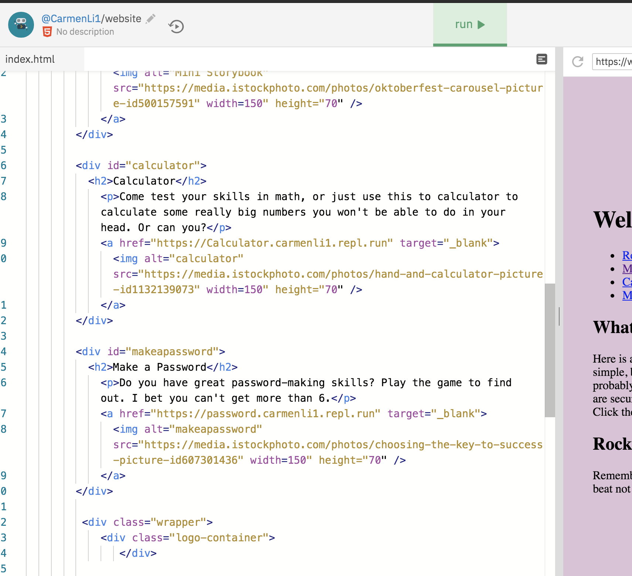Click the editor vertical scrollbar thumb
This screenshot has width=632, height=576.
550,350
